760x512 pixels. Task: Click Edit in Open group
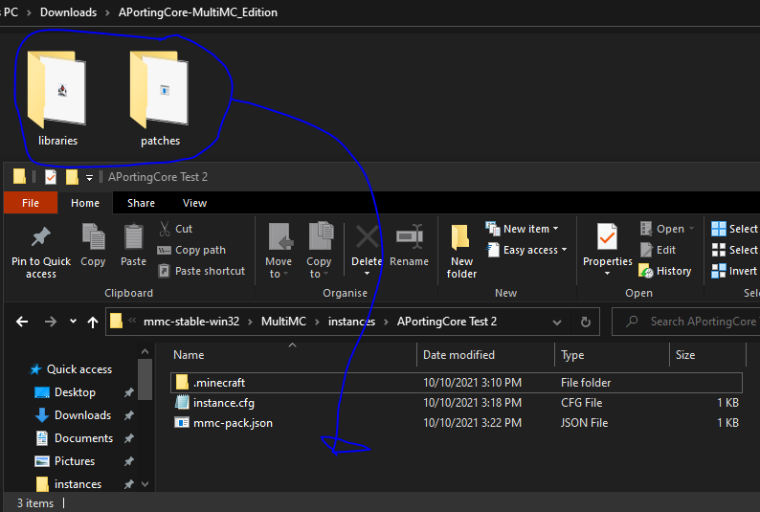click(659, 250)
